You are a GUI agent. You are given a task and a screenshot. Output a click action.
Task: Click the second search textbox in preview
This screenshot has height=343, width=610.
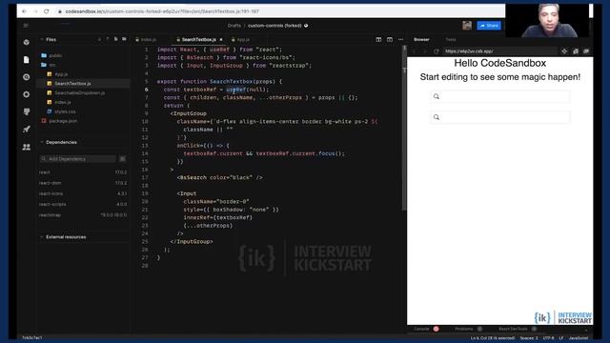(500, 117)
